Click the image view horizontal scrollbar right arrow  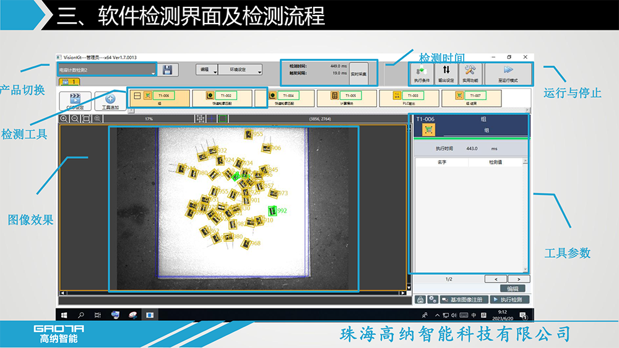tap(402, 293)
